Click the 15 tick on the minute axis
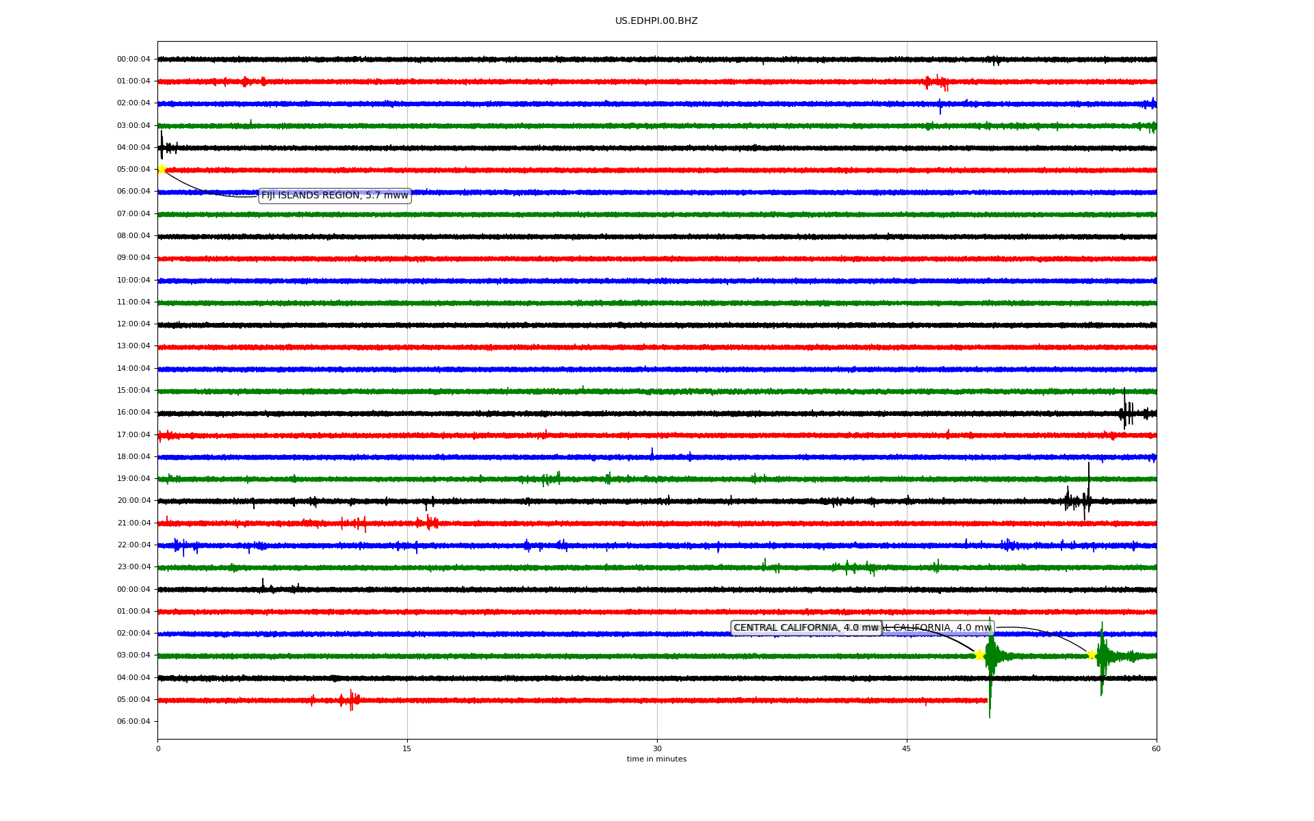The height and width of the screenshot is (821, 1314). (407, 748)
